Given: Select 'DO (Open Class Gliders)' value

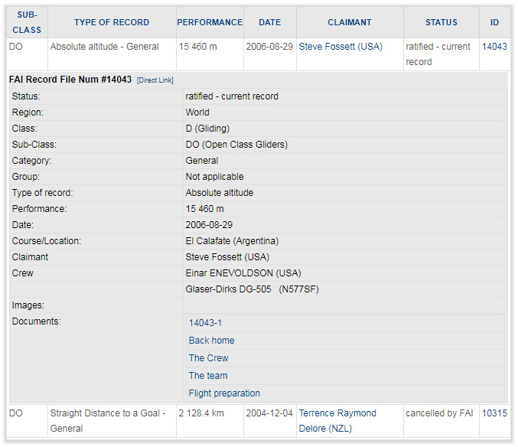Looking at the screenshot, I should [x=236, y=145].
